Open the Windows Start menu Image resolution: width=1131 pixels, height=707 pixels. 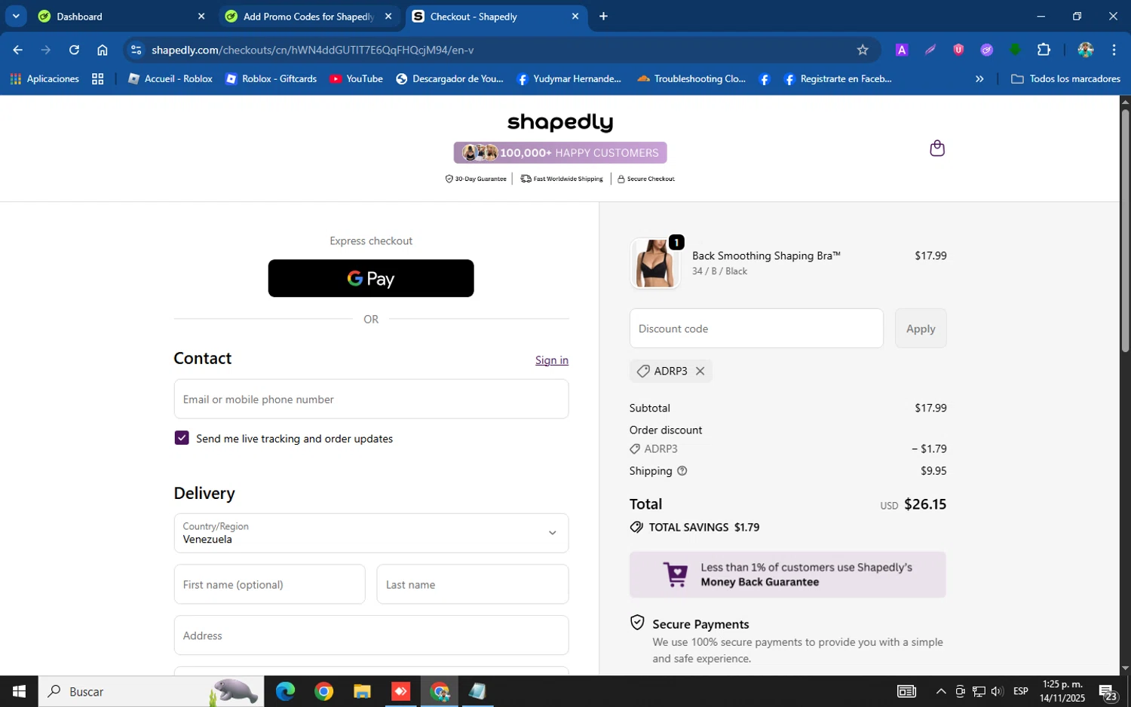19,691
